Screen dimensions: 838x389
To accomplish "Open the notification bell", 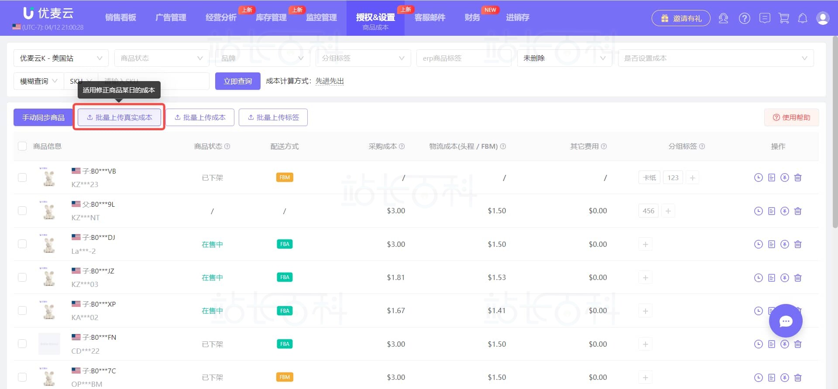I will pyautogui.click(x=803, y=18).
